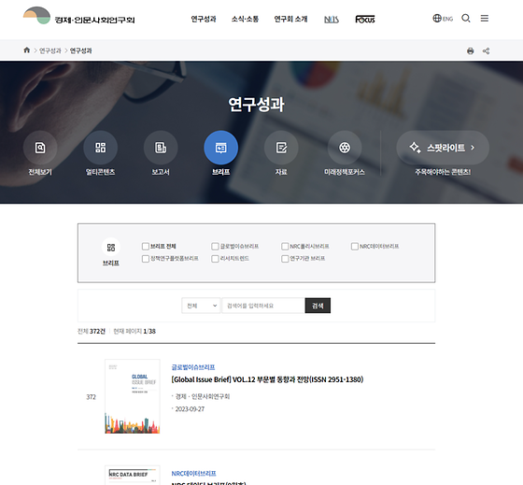
Task: Click the 브리프 filter panel icon
Action: click(x=111, y=247)
